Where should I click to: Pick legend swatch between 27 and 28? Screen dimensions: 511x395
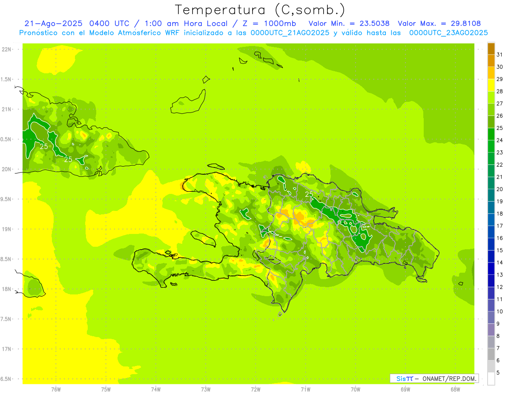click(x=491, y=97)
